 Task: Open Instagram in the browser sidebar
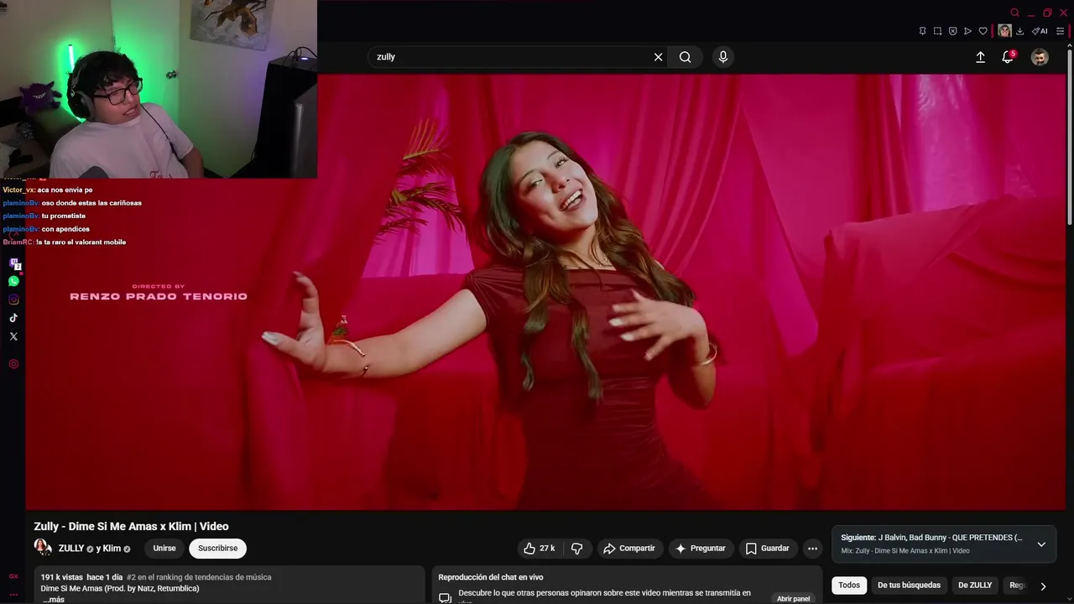(13, 299)
